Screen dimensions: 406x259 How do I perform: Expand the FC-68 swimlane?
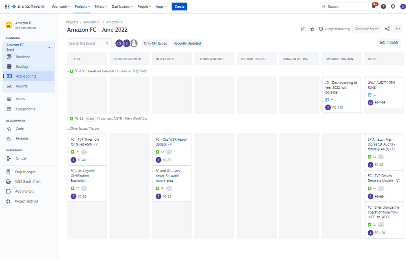point(68,118)
